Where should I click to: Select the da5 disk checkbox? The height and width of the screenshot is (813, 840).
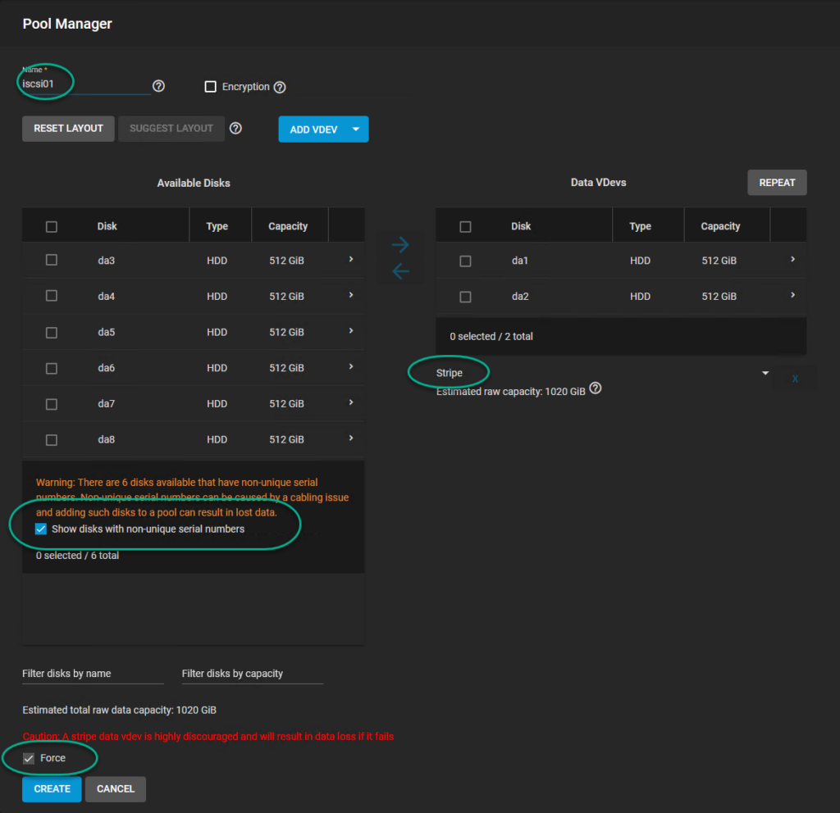52,332
